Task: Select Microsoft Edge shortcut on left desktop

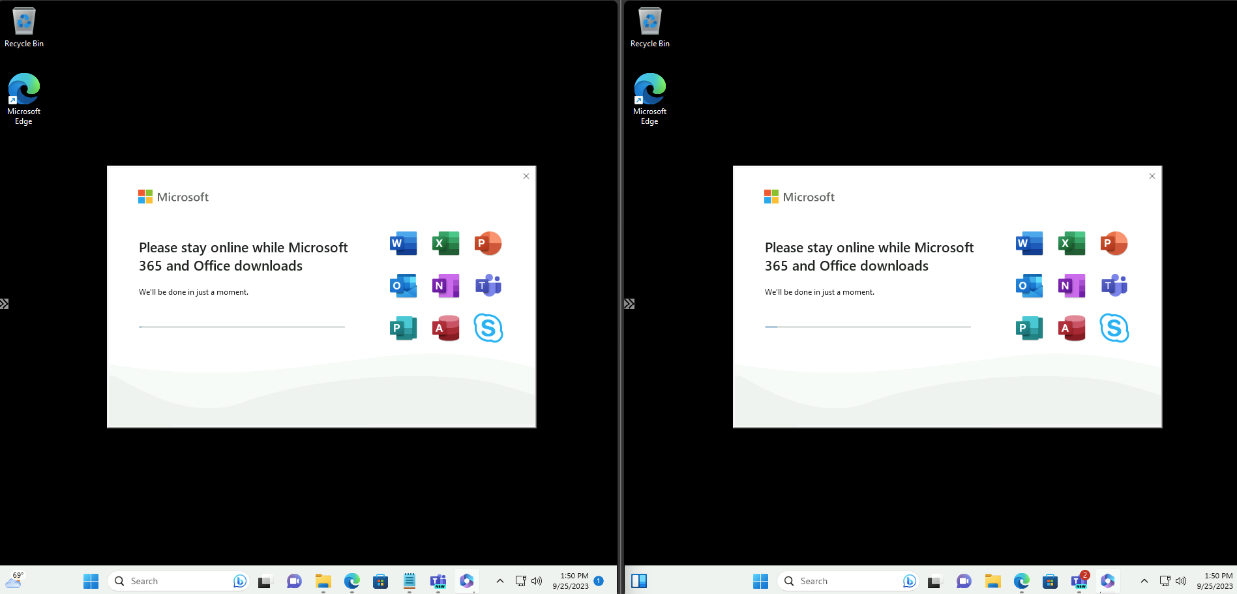Action: point(24,98)
